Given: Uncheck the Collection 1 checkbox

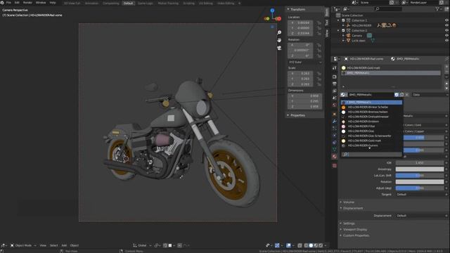Looking at the screenshot, I should coord(343,20).
